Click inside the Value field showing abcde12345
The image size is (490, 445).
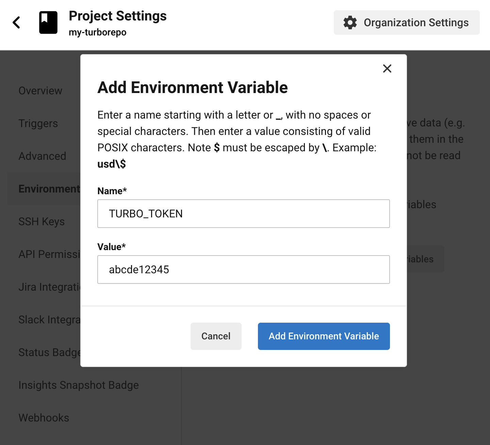coord(243,270)
